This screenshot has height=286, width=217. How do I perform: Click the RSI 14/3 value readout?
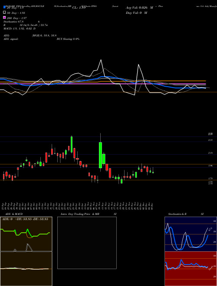coord(34,25)
